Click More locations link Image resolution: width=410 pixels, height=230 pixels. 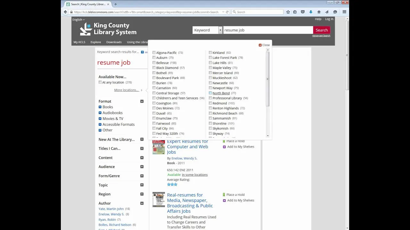[x=127, y=90]
